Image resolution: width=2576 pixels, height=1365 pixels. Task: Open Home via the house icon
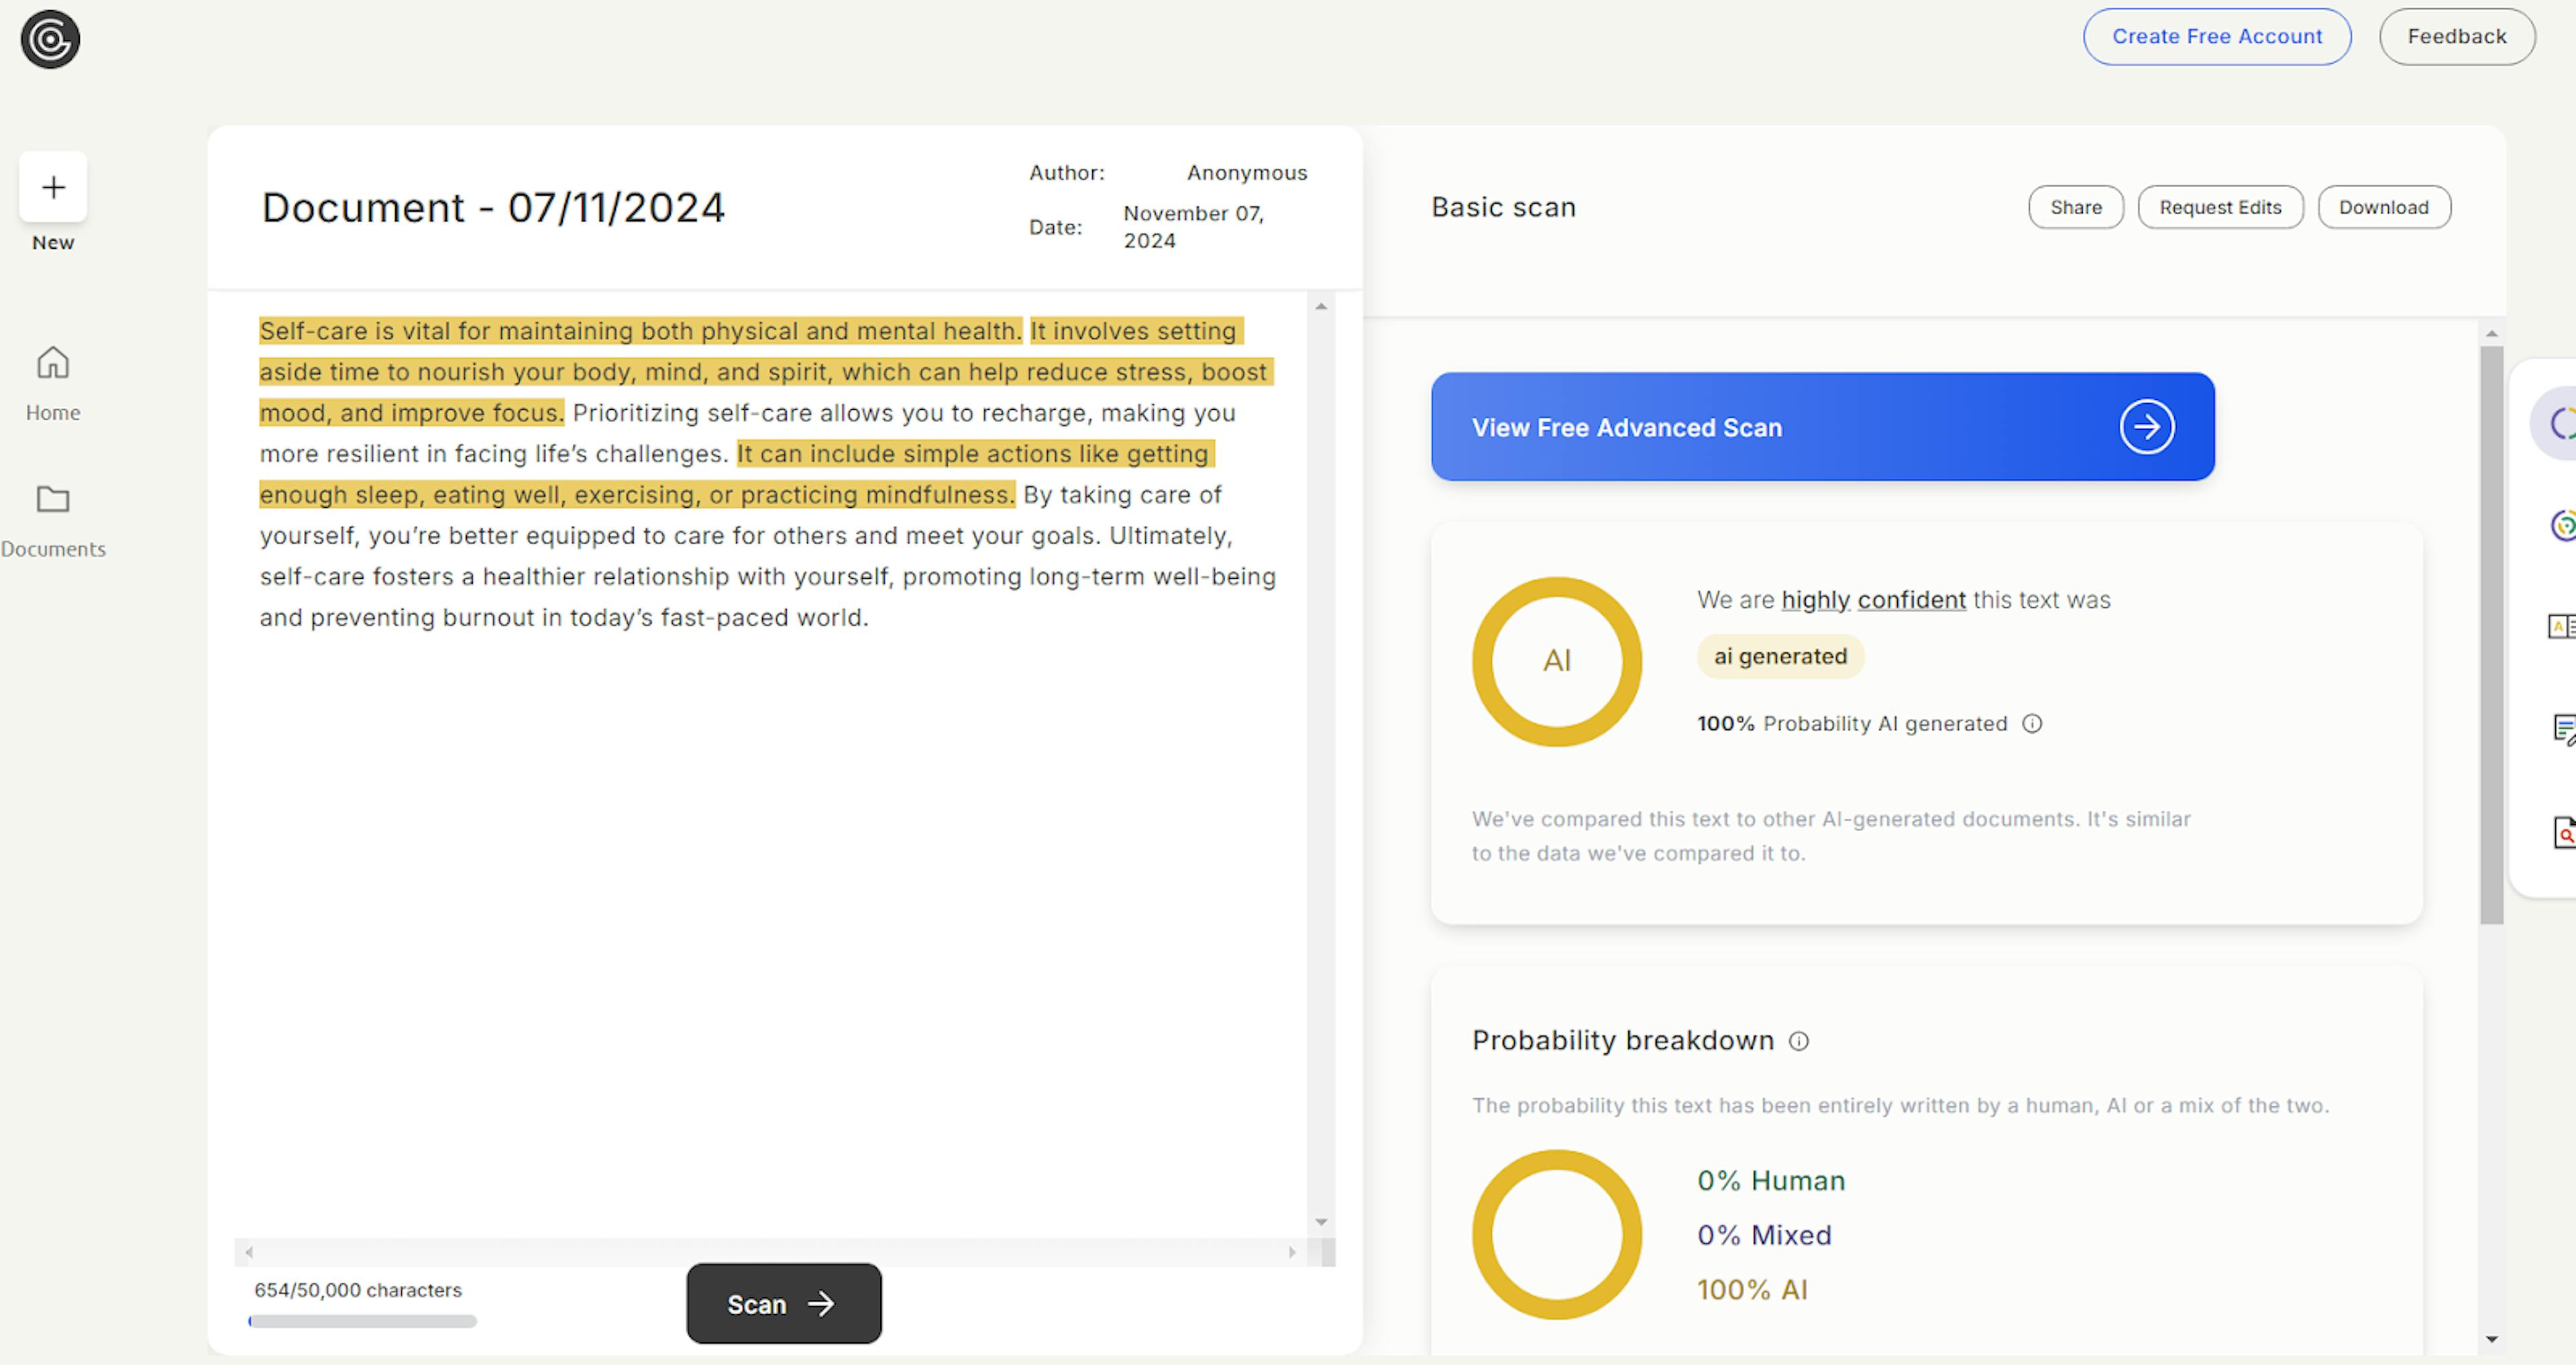[x=53, y=362]
